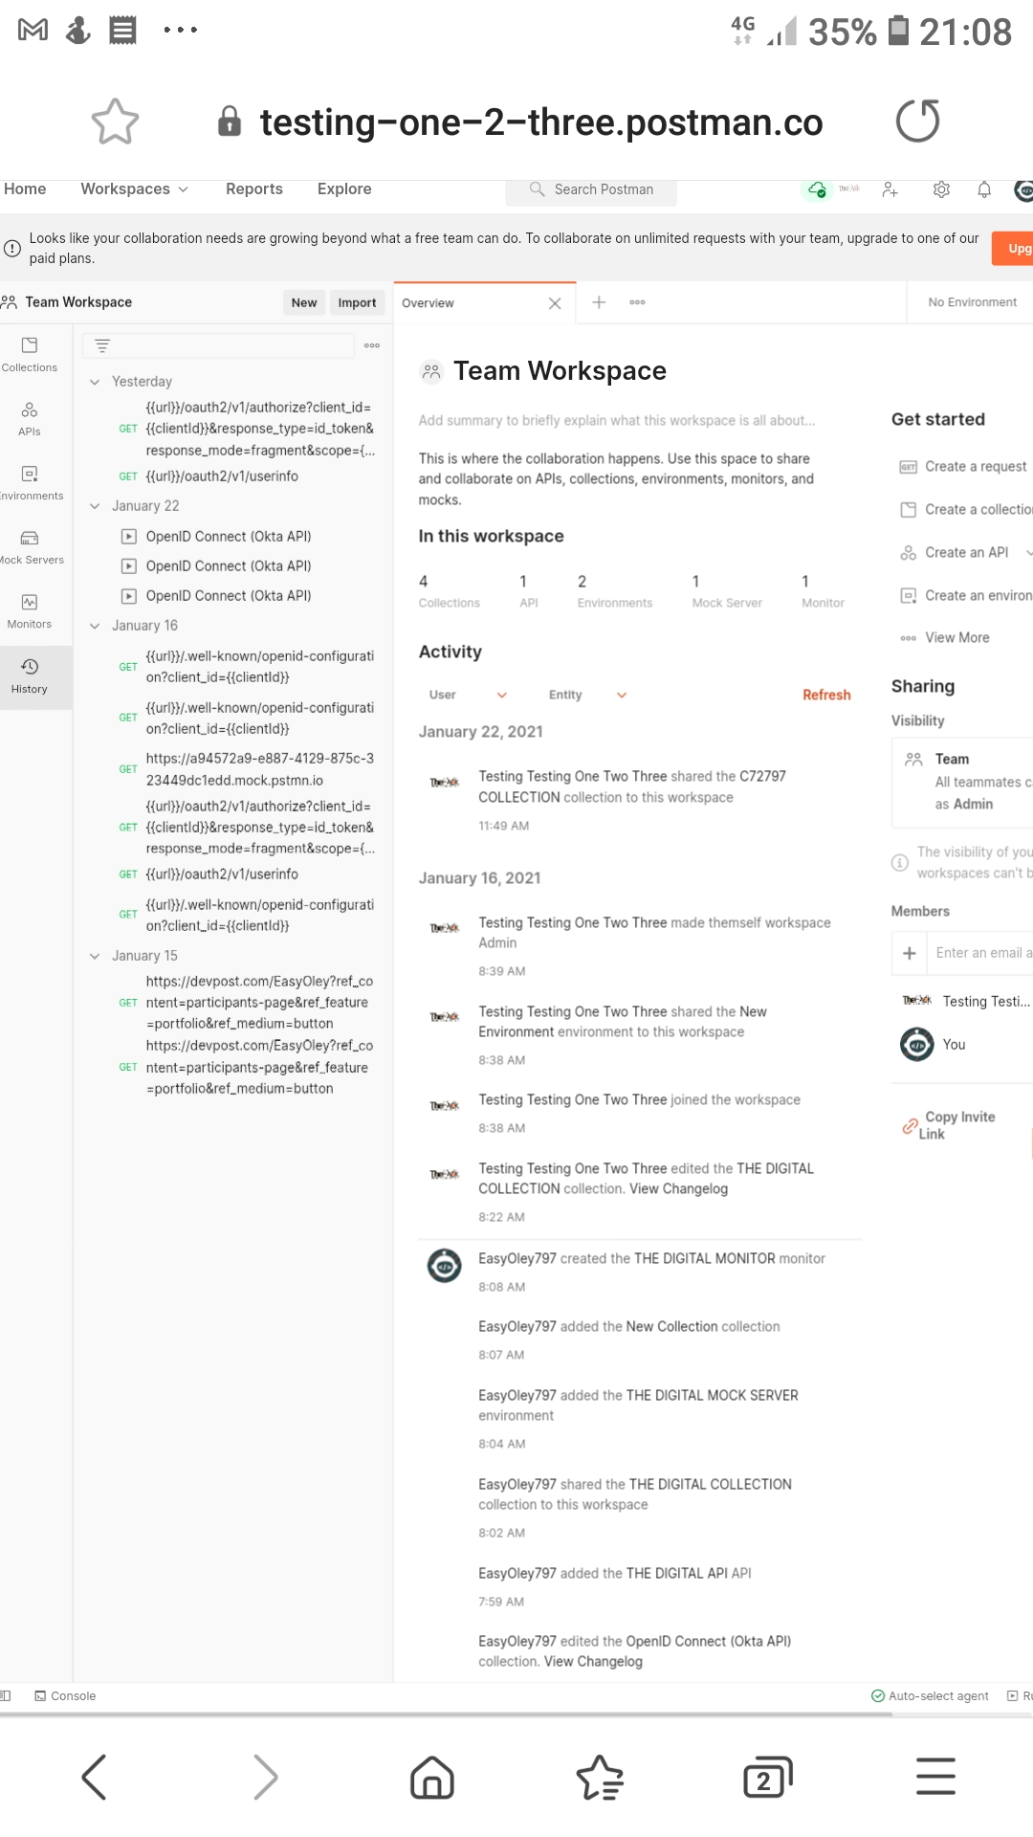Click the 2 Environments count
The width and height of the screenshot is (1033, 1837).
click(x=615, y=591)
